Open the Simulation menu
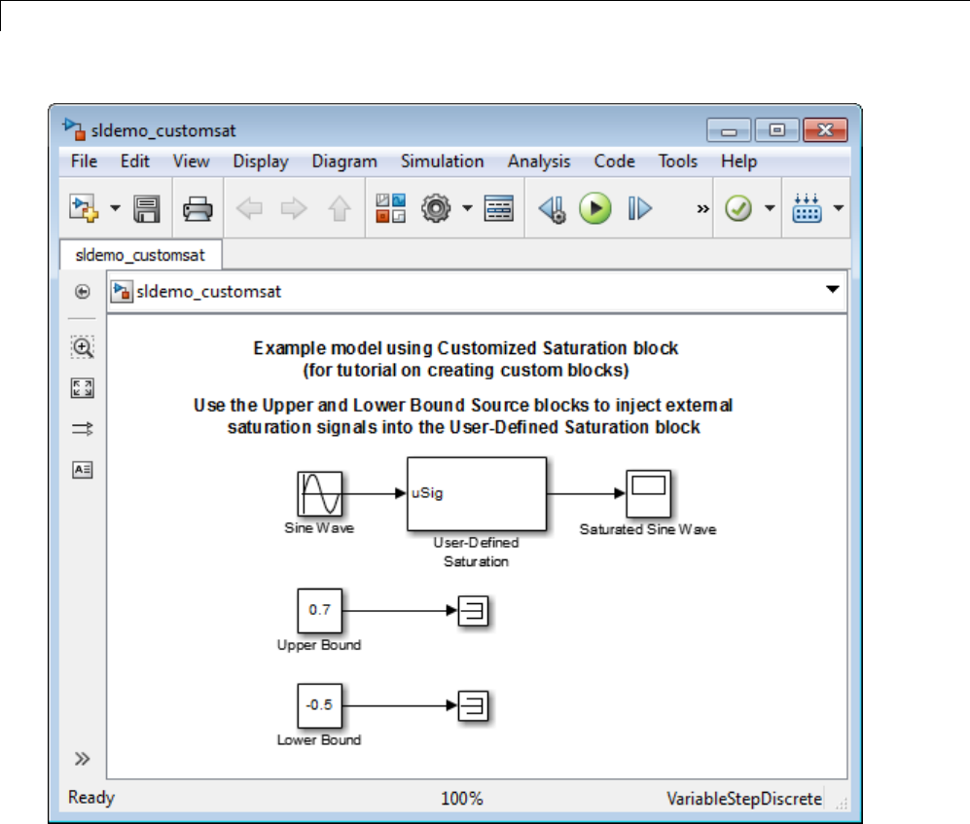 [x=442, y=161]
